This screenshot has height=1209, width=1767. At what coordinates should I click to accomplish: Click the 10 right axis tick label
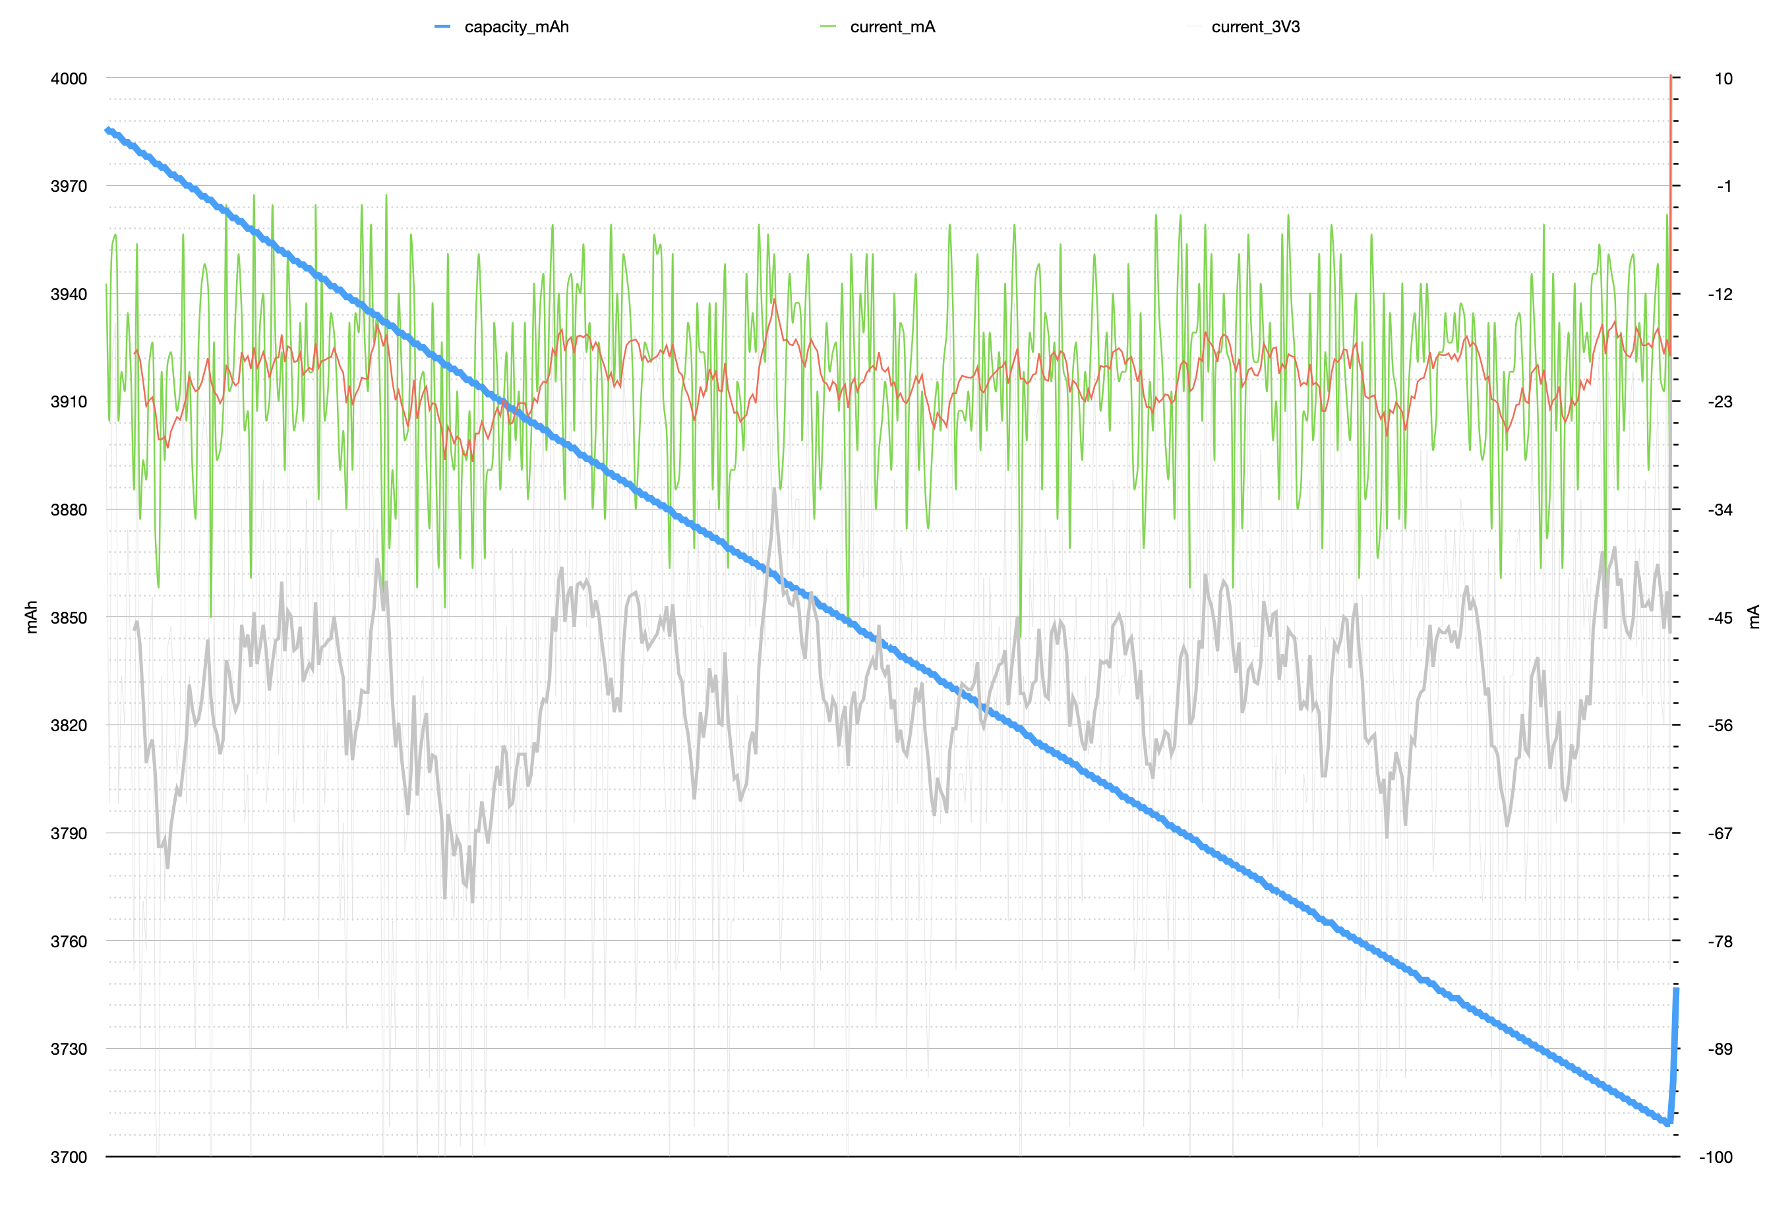1723,78
